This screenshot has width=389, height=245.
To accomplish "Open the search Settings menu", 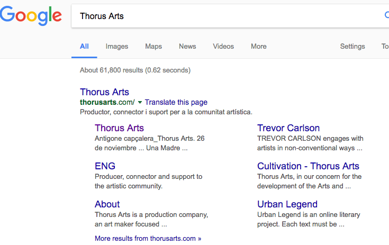I will (x=352, y=47).
